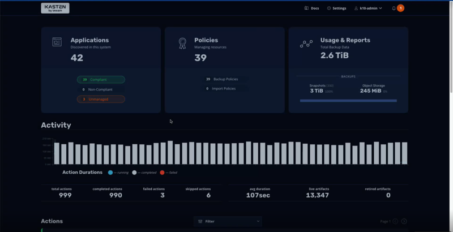Open the Backup Policies list
This screenshot has width=453, height=232.
pyautogui.click(x=225, y=79)
